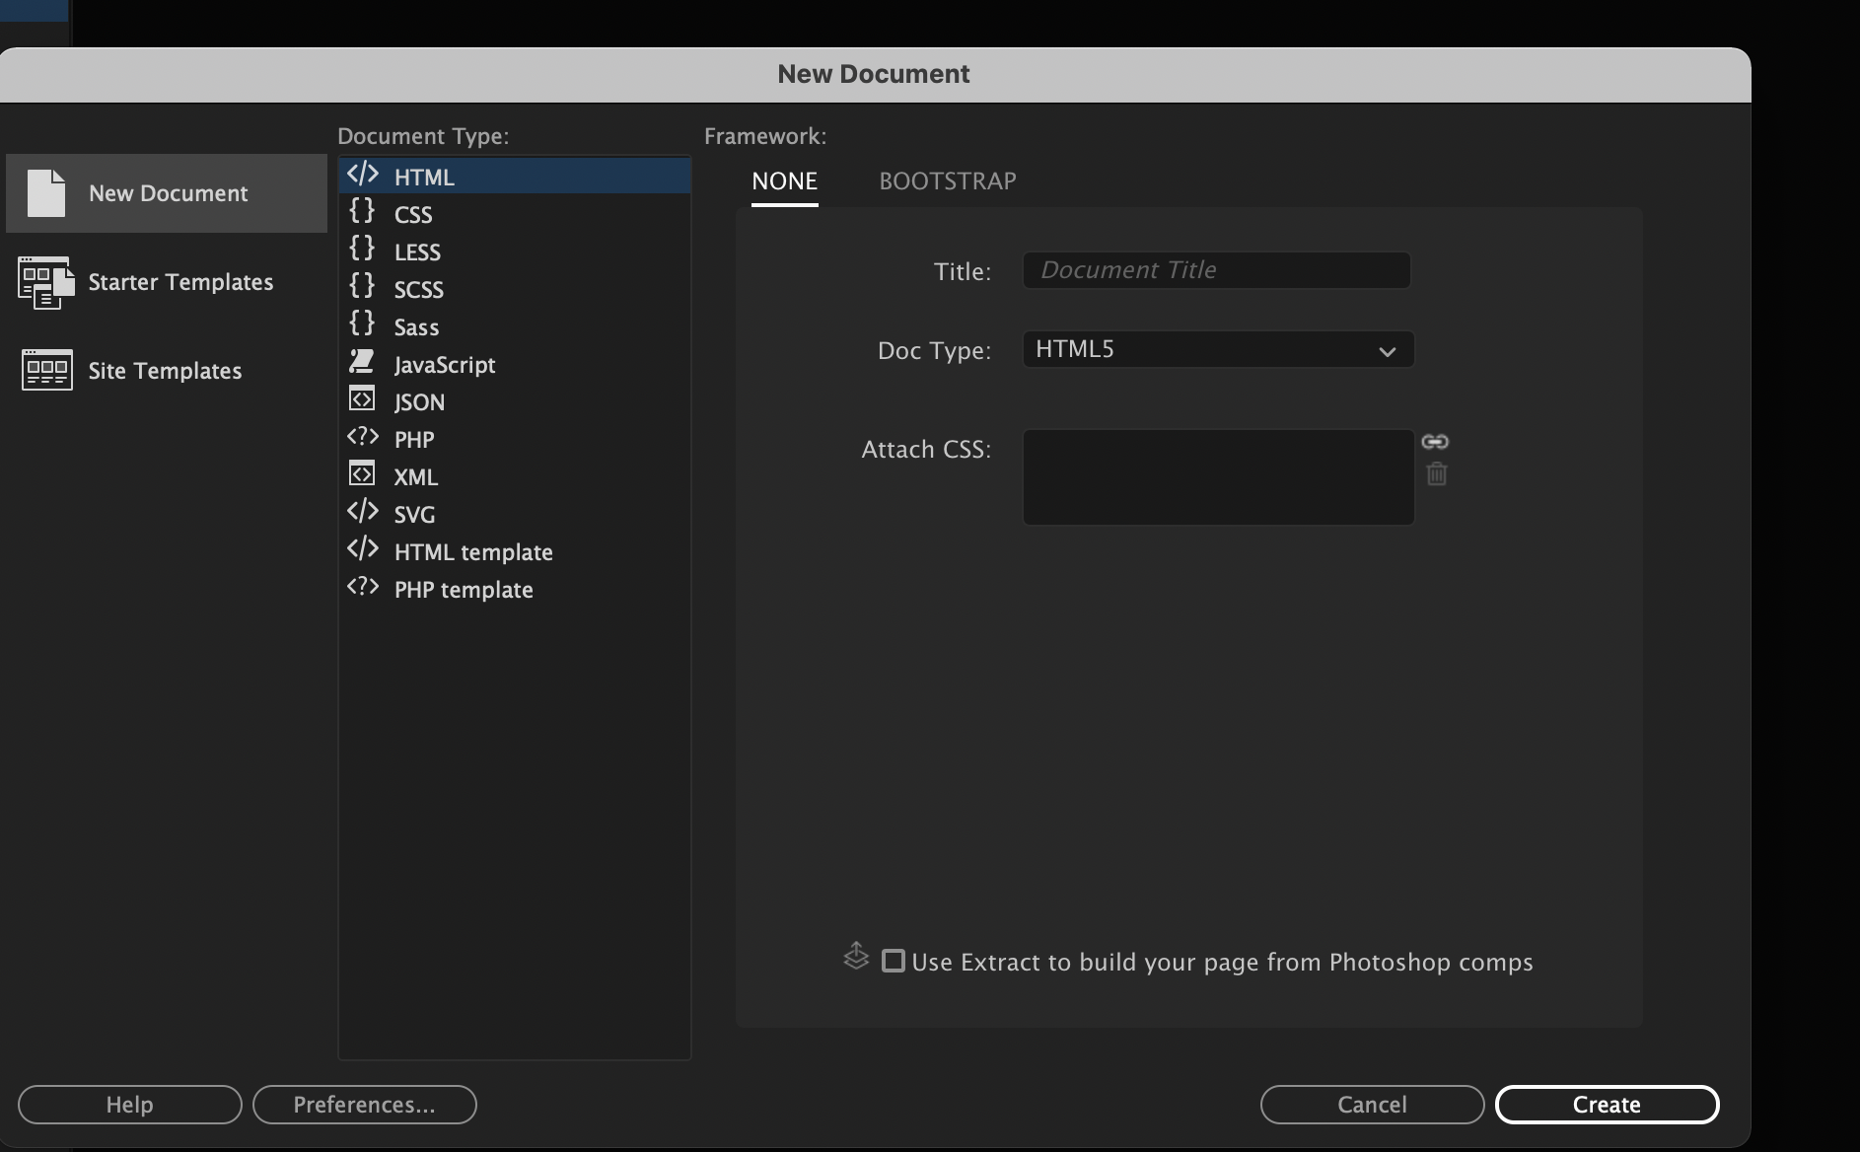
Task: Select Sass in the Document Type list
Action: pos(415,326)
